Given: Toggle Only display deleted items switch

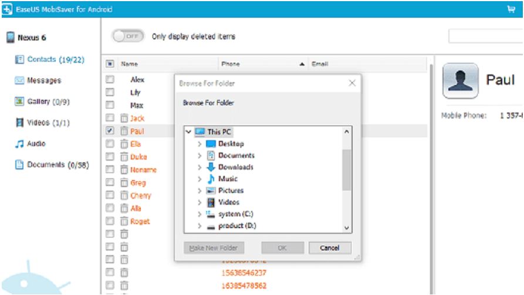Looking at the screenshot, I should [x=129, y=36].
